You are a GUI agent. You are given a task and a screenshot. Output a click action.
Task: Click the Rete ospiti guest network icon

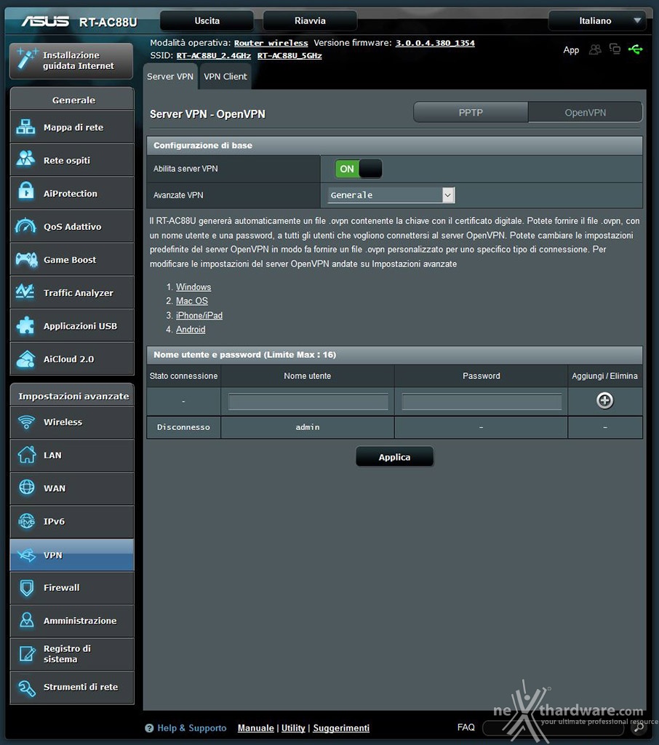coord(25,159)
